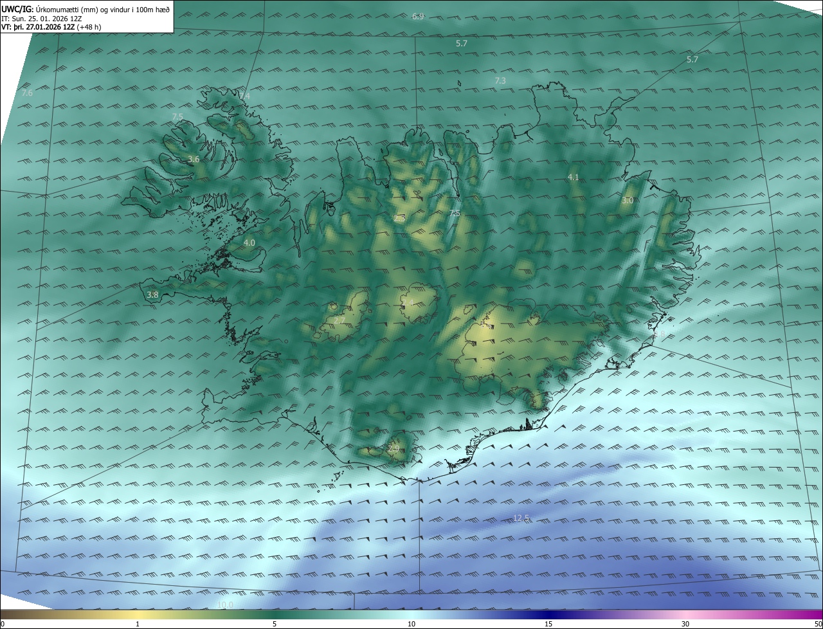
Task: Click the 4.0 value on the map
Action: pos(249,242)
